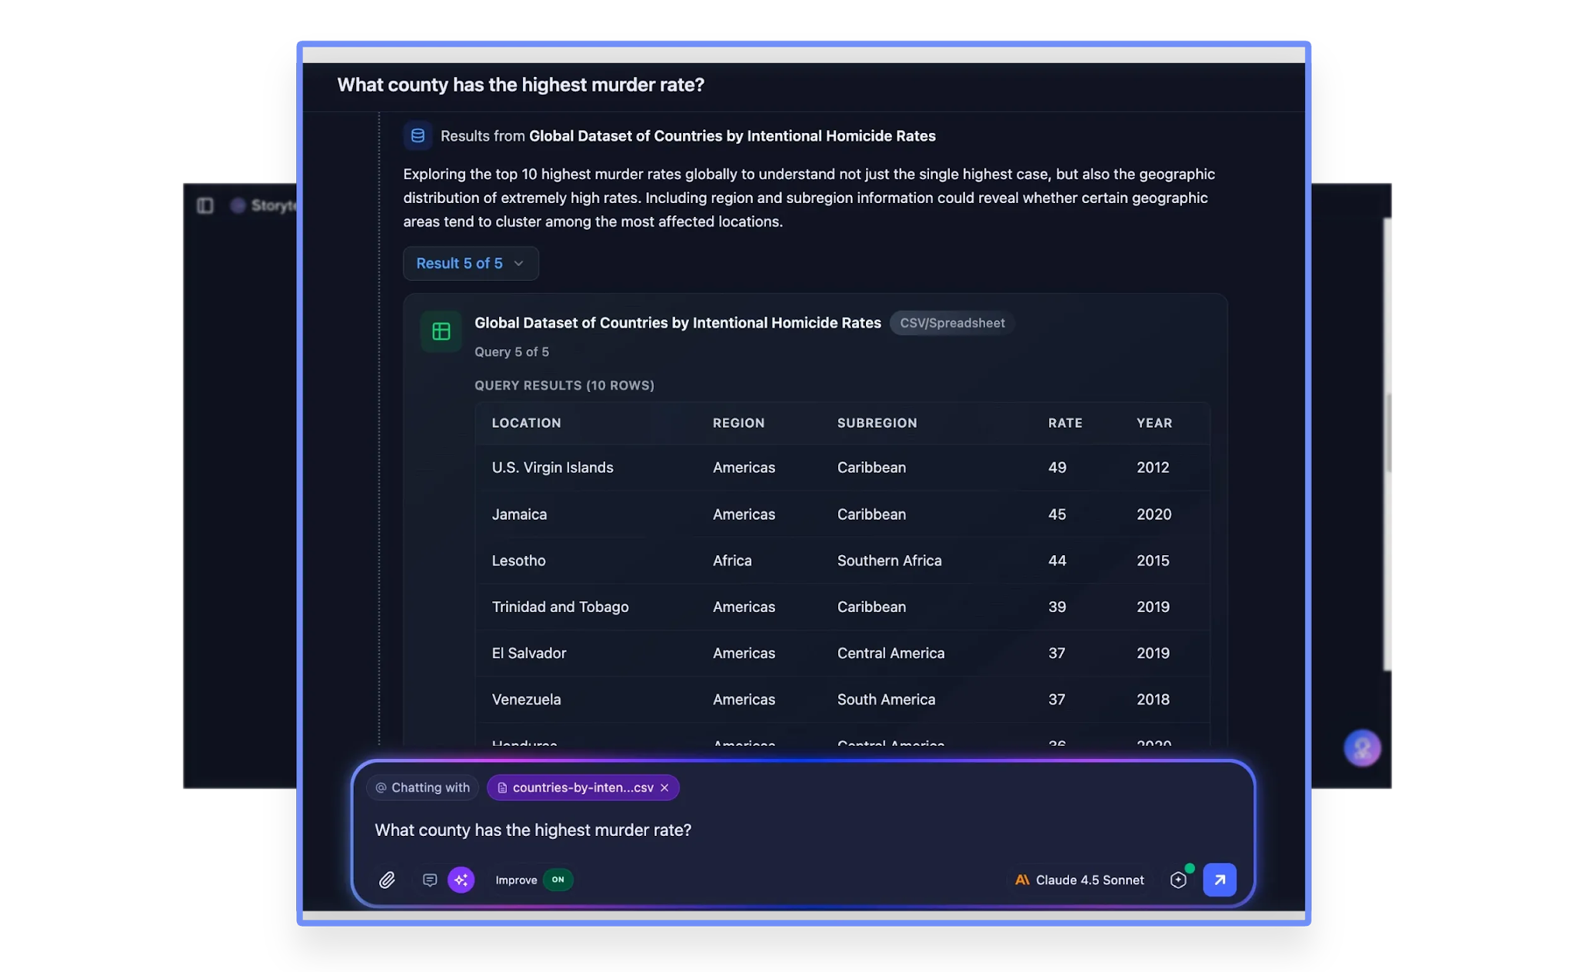Click the floating purple avatar button
The width and height of the screenshot is (1575, 972).
1362,747
